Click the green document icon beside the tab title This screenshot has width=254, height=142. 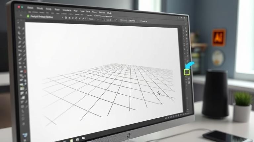(28, 16)
